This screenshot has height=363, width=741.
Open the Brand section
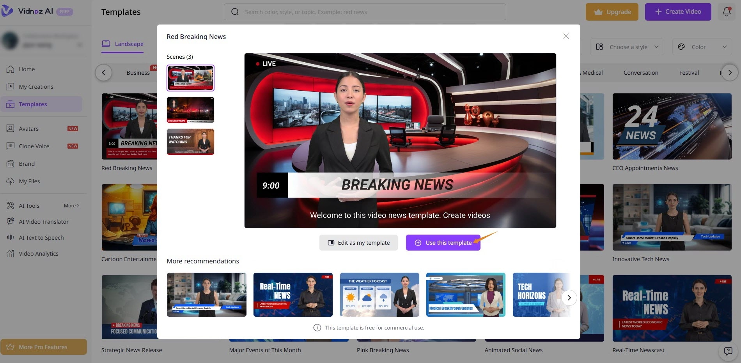pos(27,163)
